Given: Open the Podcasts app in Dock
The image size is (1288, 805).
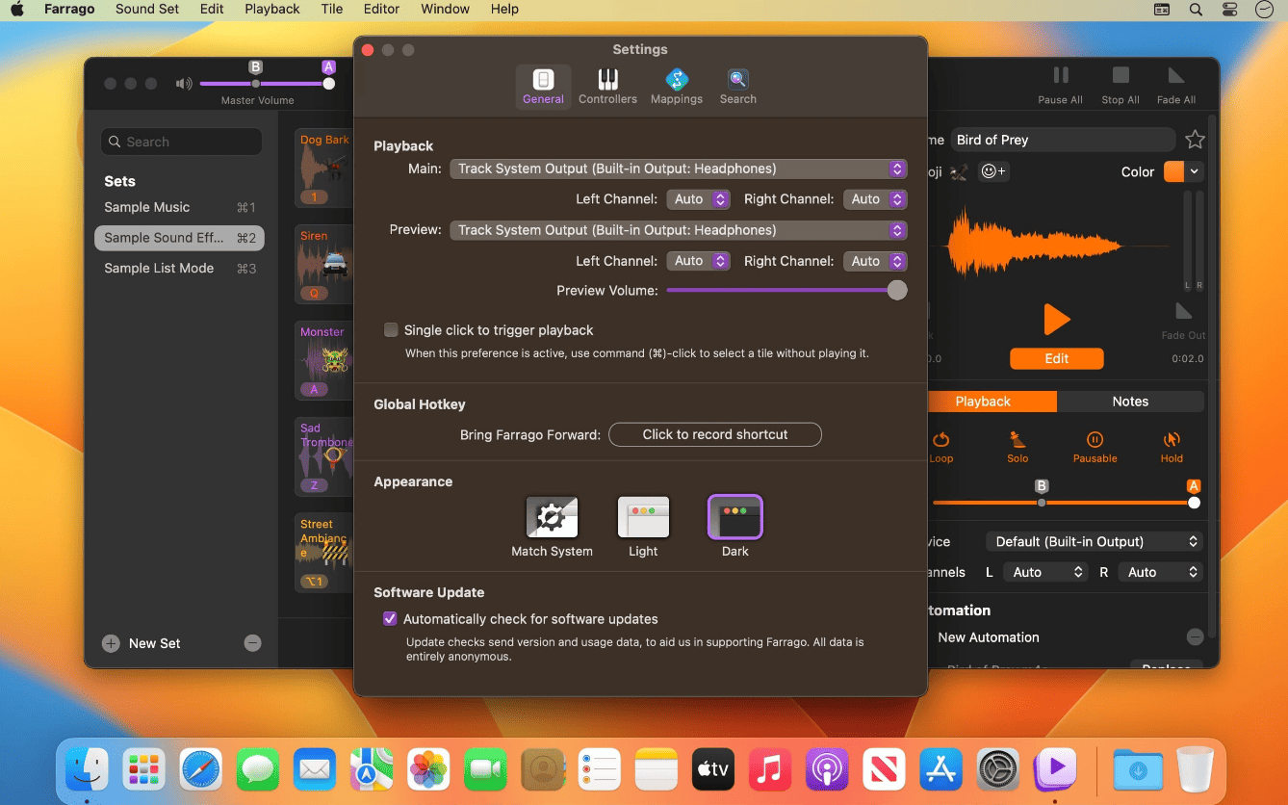Looking at the screenshot, I should click(827, 769).
